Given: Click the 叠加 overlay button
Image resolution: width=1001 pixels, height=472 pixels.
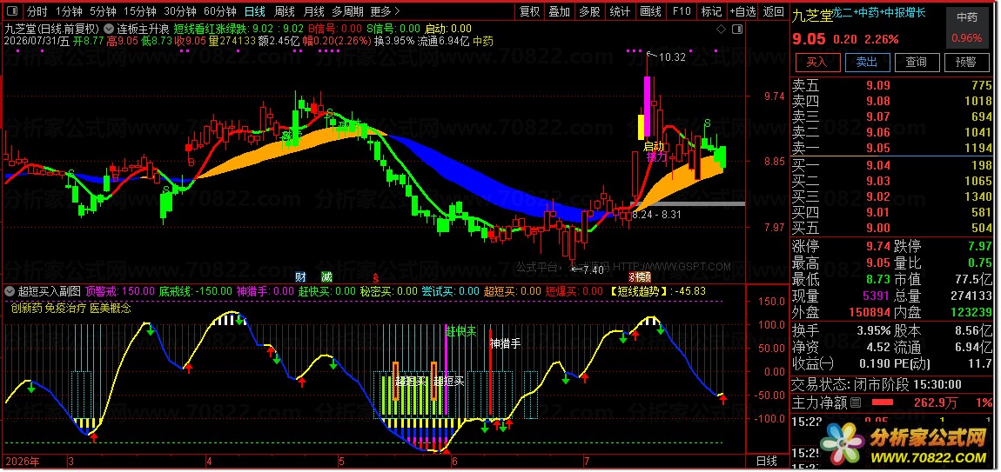Looking at the screenshot, I should click(x=560, y=10).
